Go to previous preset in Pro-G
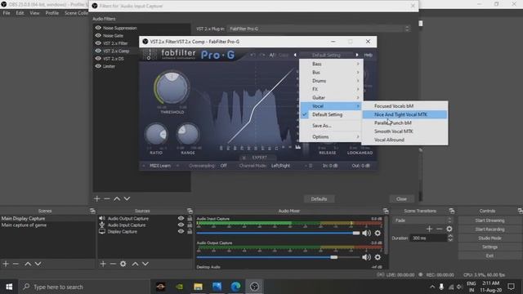Screen dimensions: 523x294 (295, 55)
